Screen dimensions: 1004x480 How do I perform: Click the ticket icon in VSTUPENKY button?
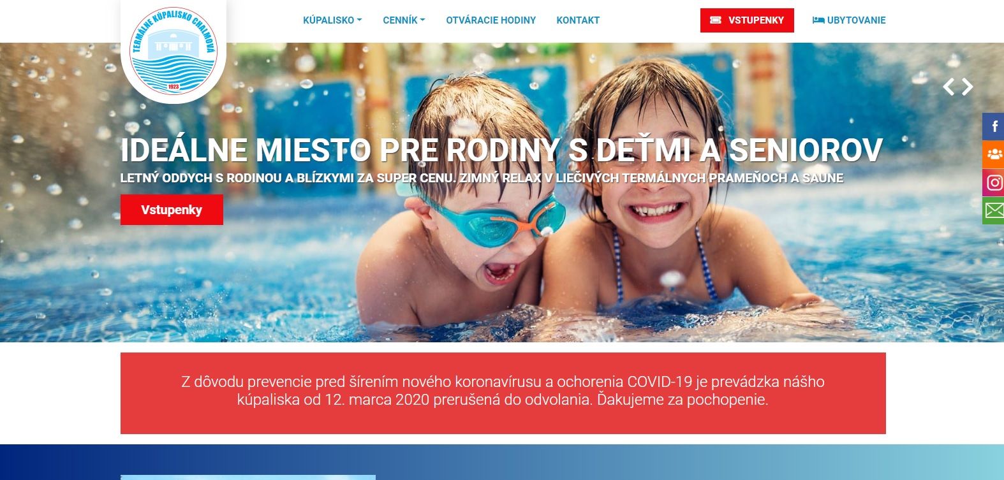point(716,20)
